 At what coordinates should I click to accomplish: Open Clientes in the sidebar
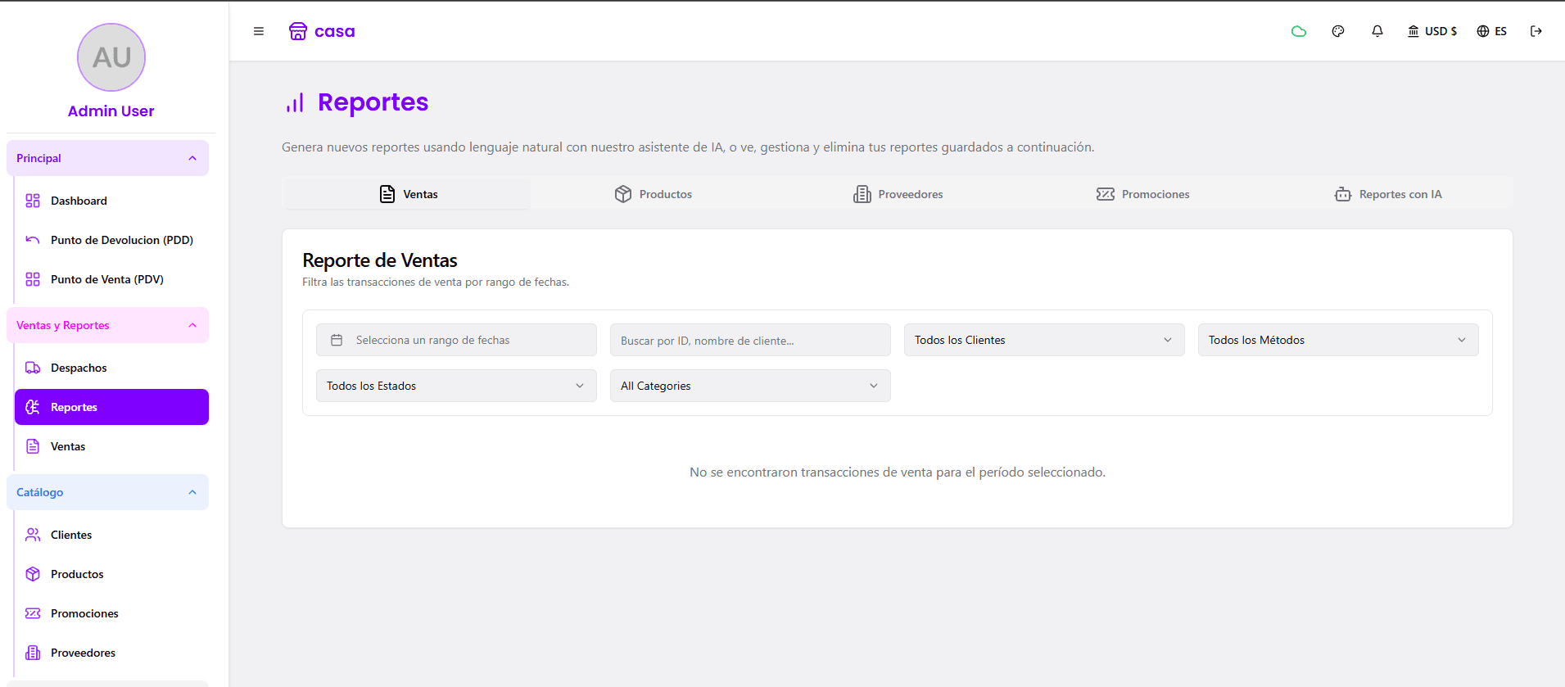[x=111, y=535]
